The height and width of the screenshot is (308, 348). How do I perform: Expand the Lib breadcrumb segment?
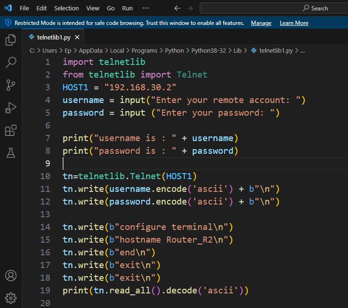[237, 50]
